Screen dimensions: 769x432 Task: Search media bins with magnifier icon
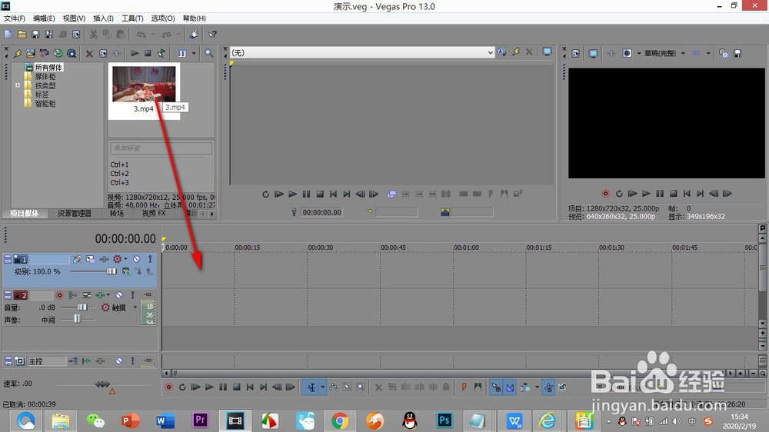(x=209, y=53)
